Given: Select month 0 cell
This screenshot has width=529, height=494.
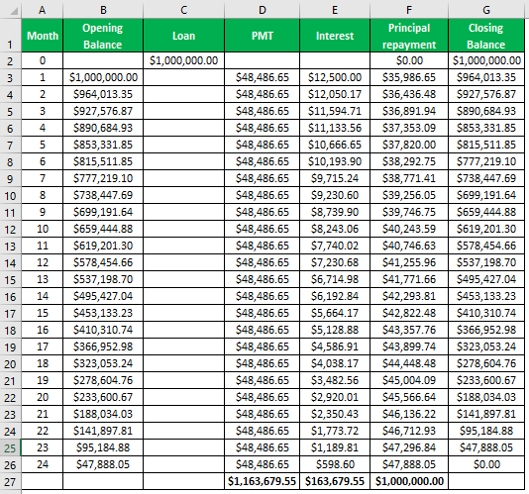Looking at the screenshot, I should click(x=43, y=60).
